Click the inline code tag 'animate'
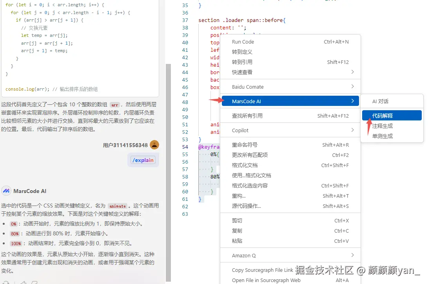This screenshot has width=428, height=284. coord(118,206)
